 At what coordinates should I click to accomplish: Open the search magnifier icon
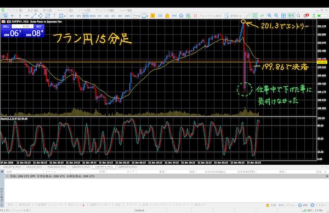pos(298,16)
